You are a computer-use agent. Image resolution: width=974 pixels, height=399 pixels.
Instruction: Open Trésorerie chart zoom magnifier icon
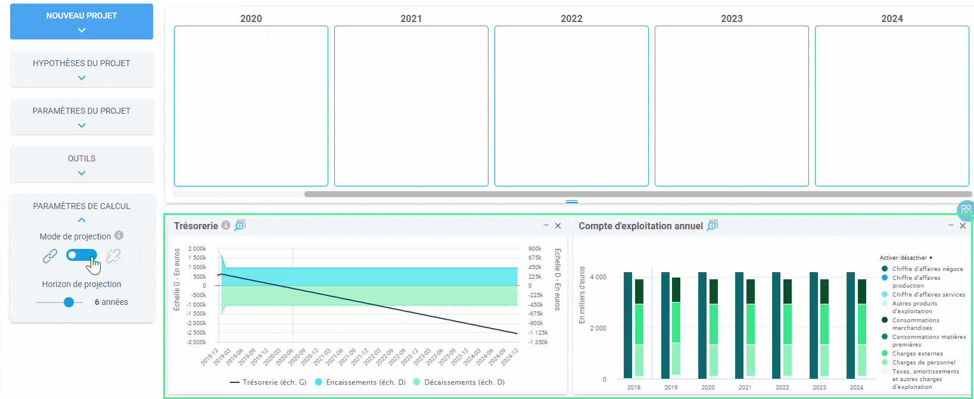coord(240,225)
